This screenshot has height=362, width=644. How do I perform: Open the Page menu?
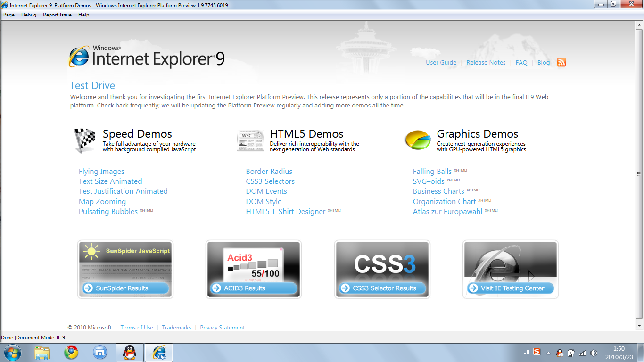[9, 15]
